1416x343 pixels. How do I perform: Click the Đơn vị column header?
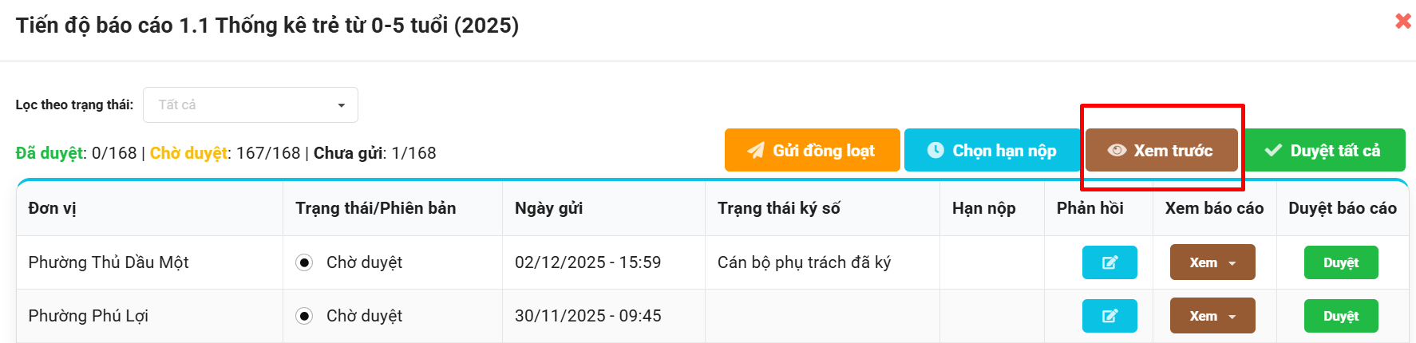(x=53, y=208)
